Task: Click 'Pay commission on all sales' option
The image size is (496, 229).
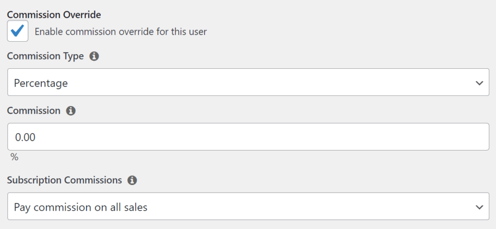Action: point(81,207)
